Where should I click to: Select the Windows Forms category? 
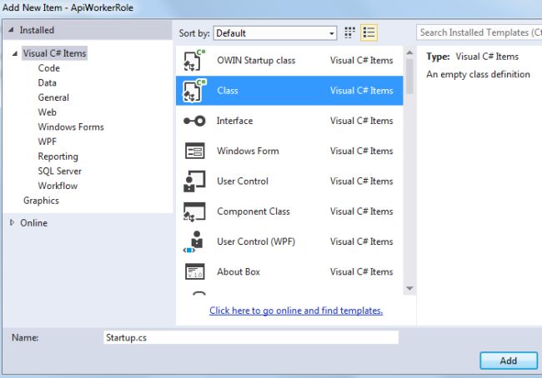pyautogui.click(x=71, y=127)
